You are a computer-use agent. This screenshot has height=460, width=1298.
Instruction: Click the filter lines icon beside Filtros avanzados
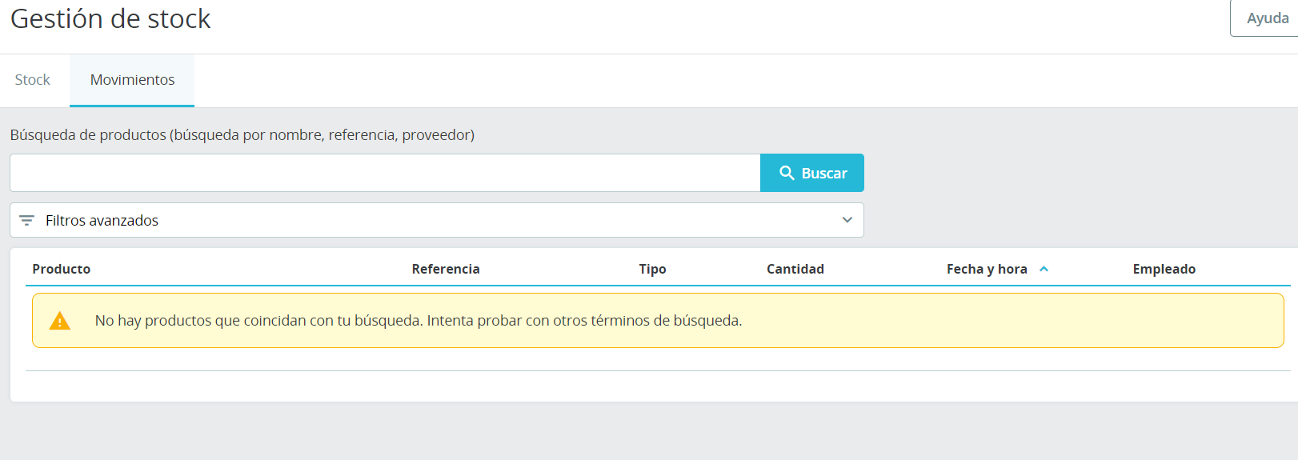point(26,220)
